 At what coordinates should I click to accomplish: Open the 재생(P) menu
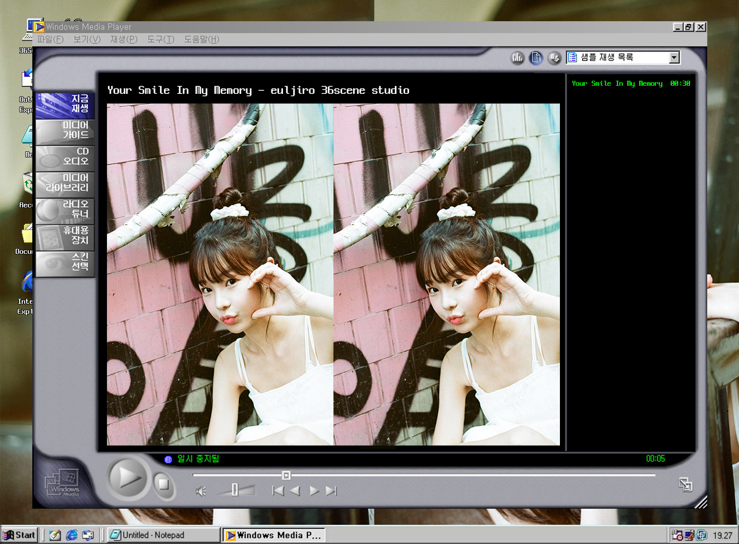(124, 39)
